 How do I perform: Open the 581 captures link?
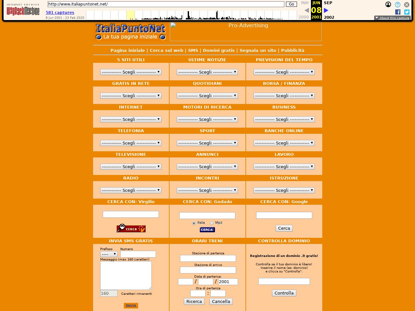tap(60, 13)
